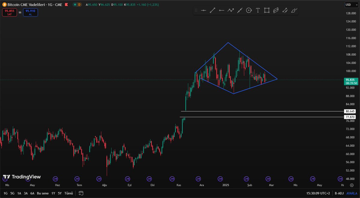Select the Parallel Channel tool
The height and width of the screenshot is (198, 360).
point(276,11)
